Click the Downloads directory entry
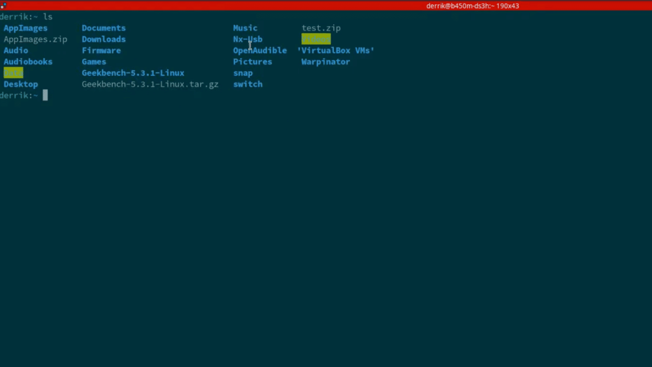Viewport: 652px width, 367px height. point(104,39)
